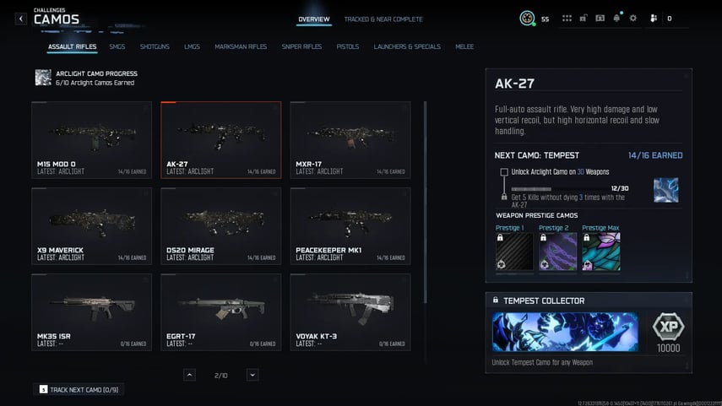Click the Tempest camo preview thumbnail
The width and height of the screenshot is (722, 406).
tap(665, 188)
